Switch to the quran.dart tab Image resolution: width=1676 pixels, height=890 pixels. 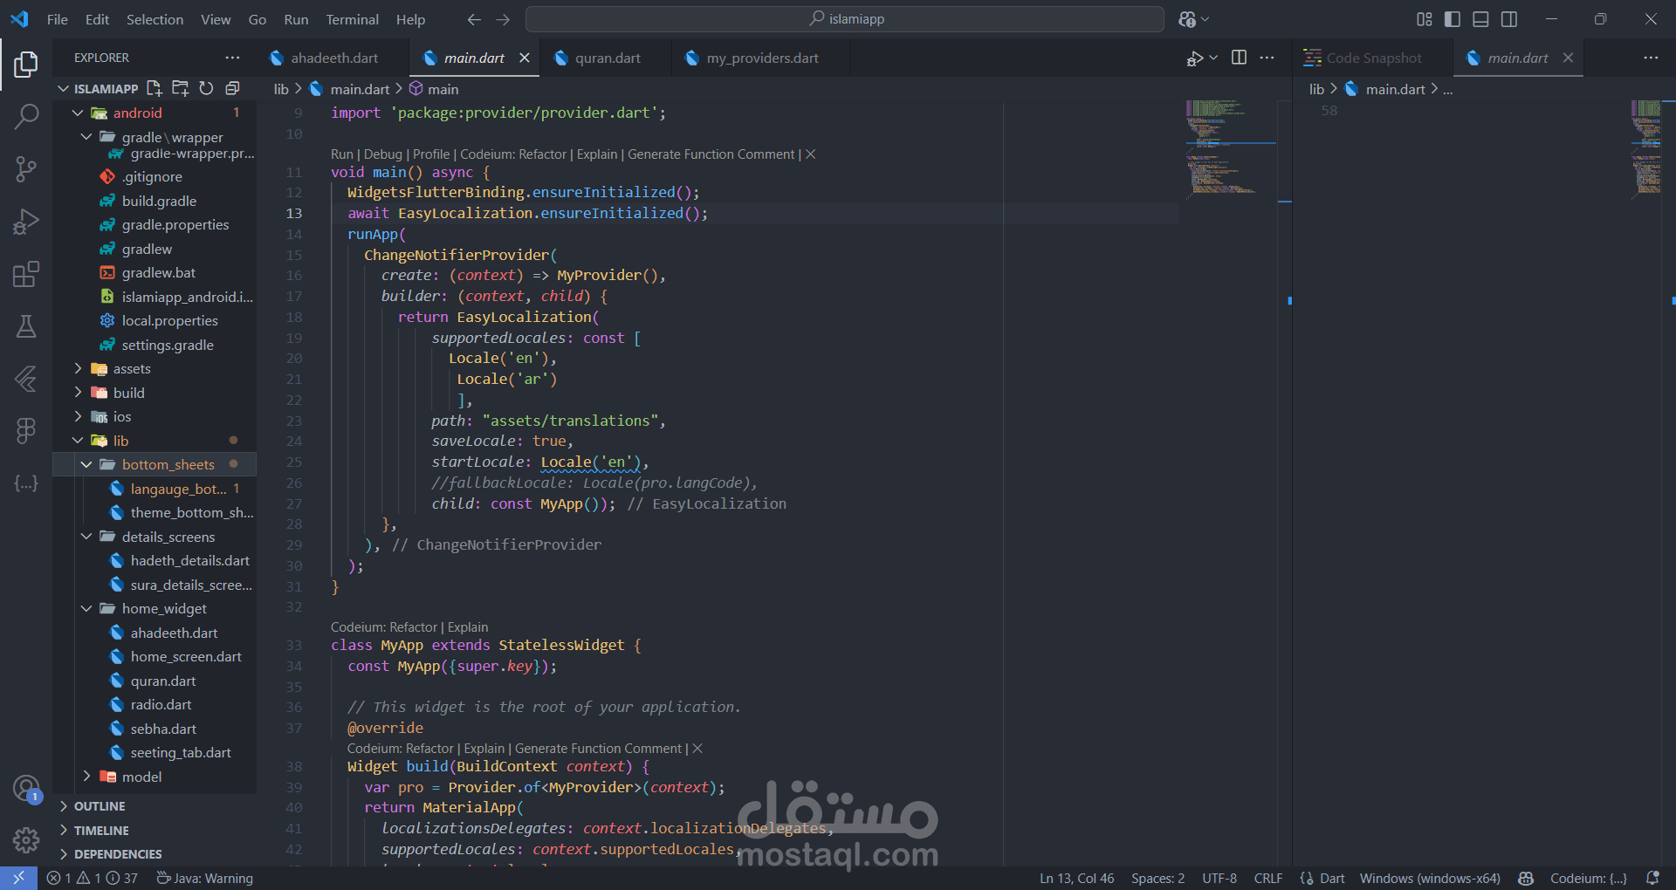pos(608,58)
